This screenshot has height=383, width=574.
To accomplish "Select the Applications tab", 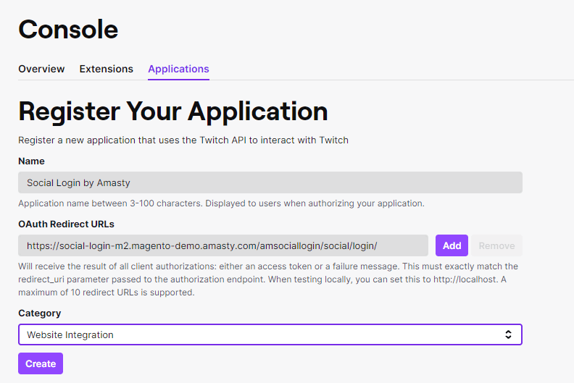I will (178, 69).
